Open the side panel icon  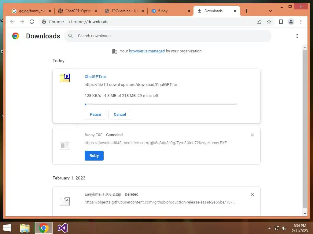tap(281, 22)
